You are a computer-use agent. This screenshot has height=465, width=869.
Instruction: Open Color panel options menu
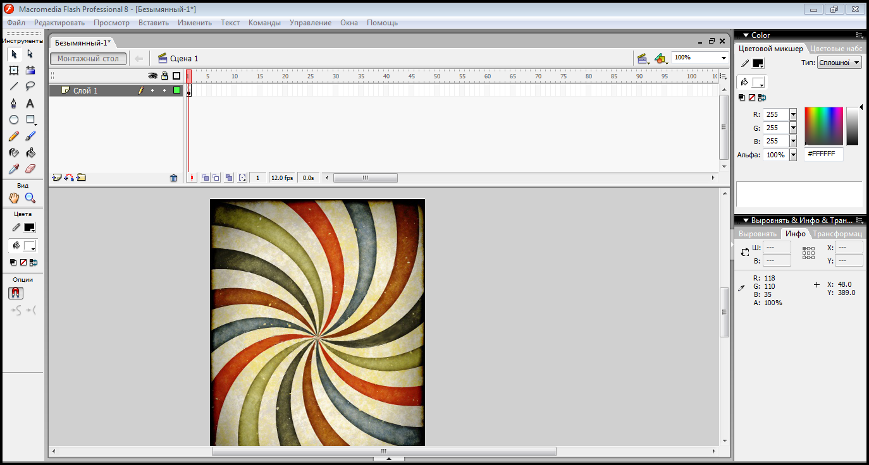coord(860,35)
